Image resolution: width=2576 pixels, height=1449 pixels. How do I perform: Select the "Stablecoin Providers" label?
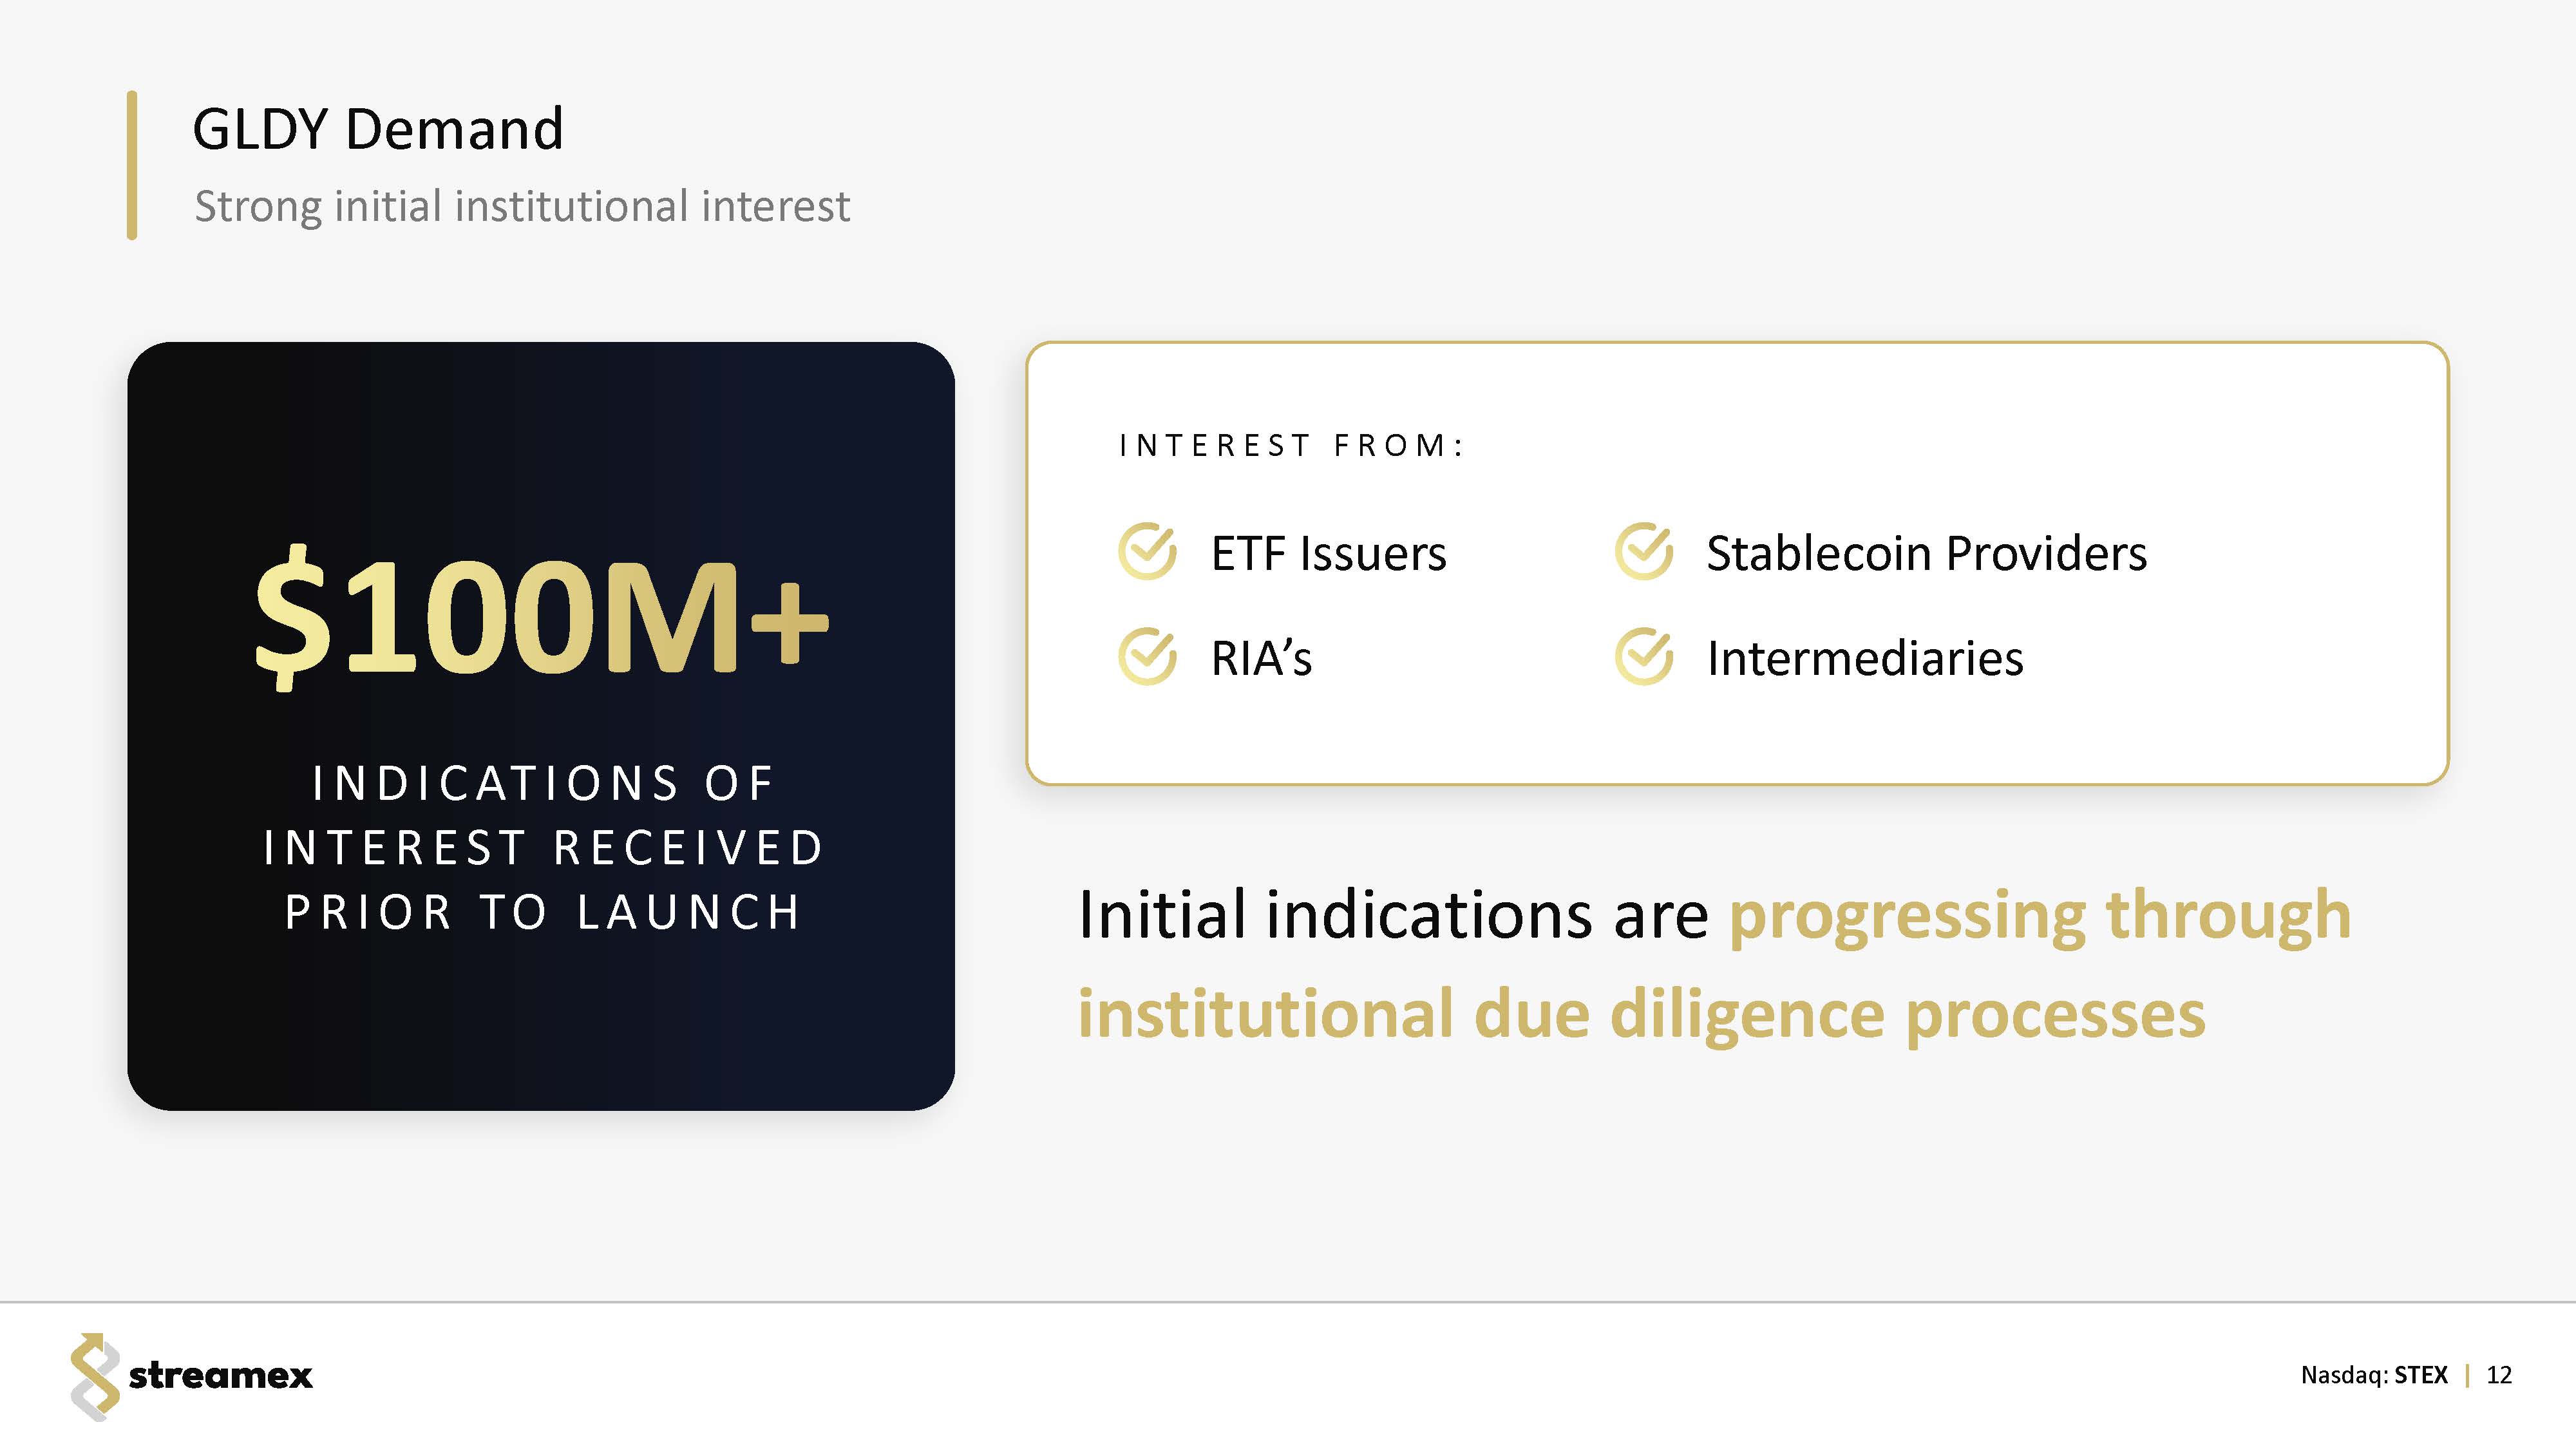[x=1926, y=553]
